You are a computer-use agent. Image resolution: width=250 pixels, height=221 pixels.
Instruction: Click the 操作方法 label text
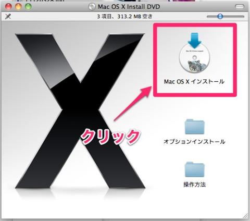(194, 185)
